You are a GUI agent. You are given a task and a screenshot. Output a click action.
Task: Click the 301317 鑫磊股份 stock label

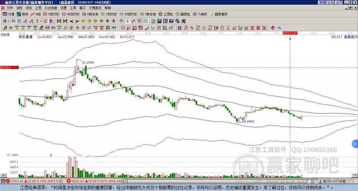[x=344, y=37]
